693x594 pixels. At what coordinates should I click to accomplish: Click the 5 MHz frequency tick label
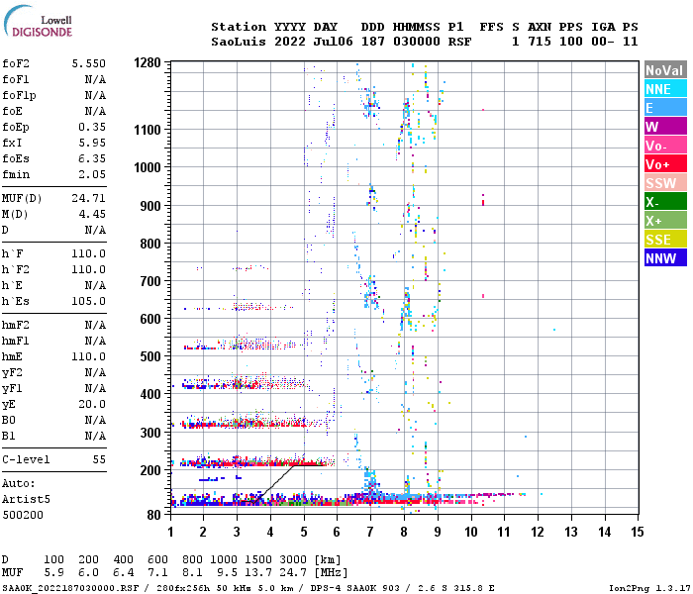pyautogui.click(x=304, y=532)
